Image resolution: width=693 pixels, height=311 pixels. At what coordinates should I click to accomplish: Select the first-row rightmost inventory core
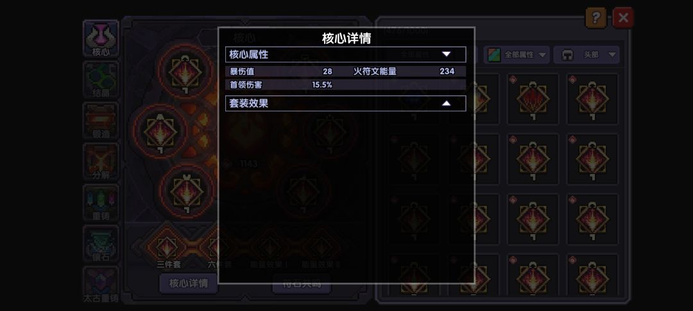(592, 99)
